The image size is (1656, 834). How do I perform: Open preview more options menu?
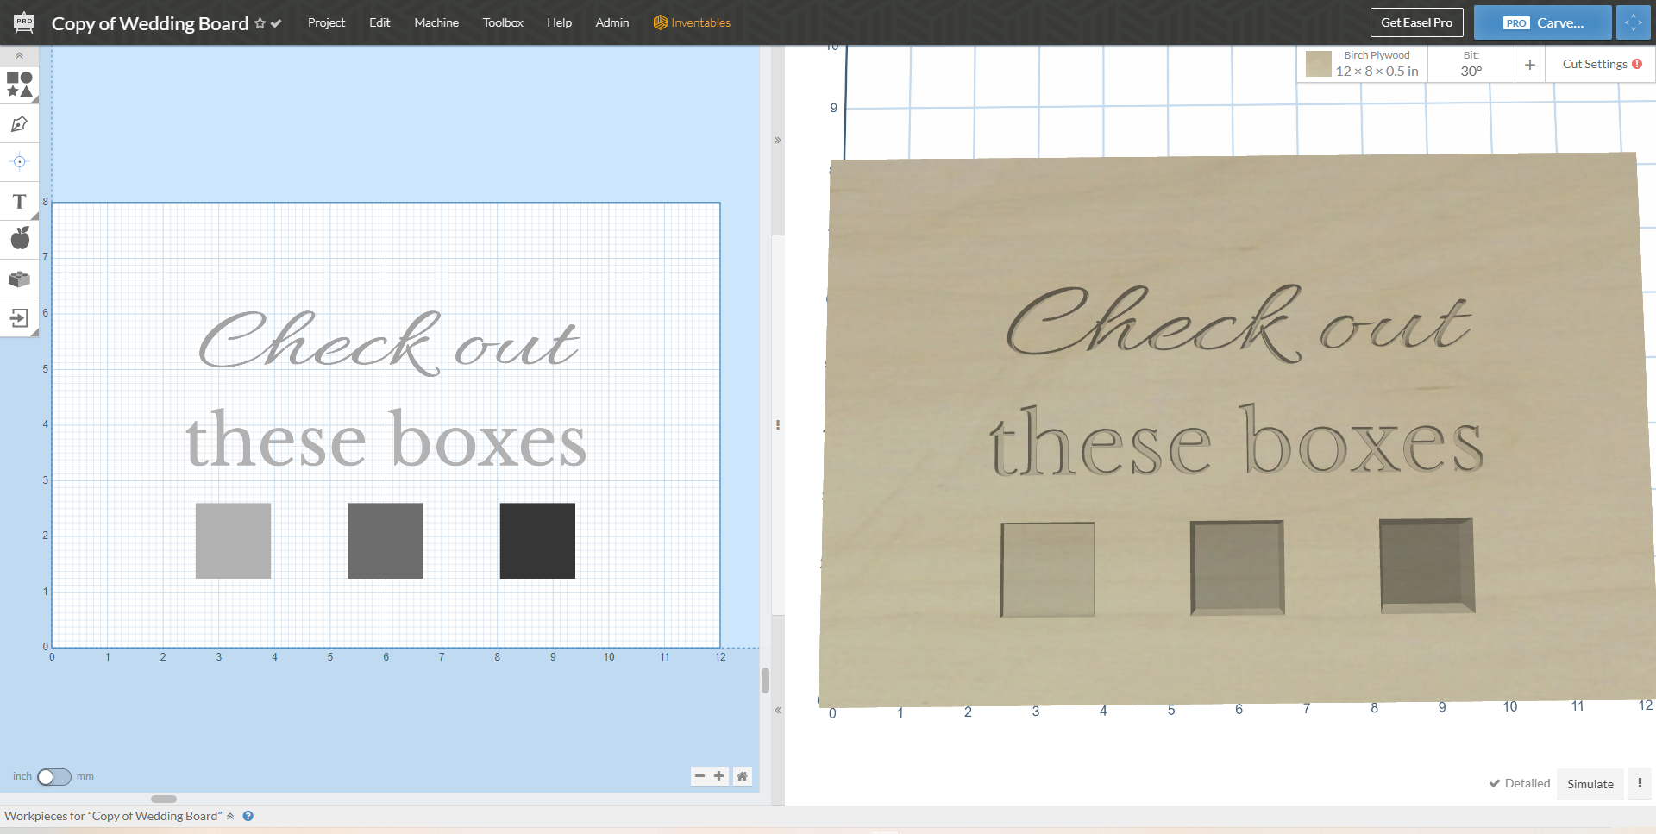pyautogui.click(x=1640, y=783)
